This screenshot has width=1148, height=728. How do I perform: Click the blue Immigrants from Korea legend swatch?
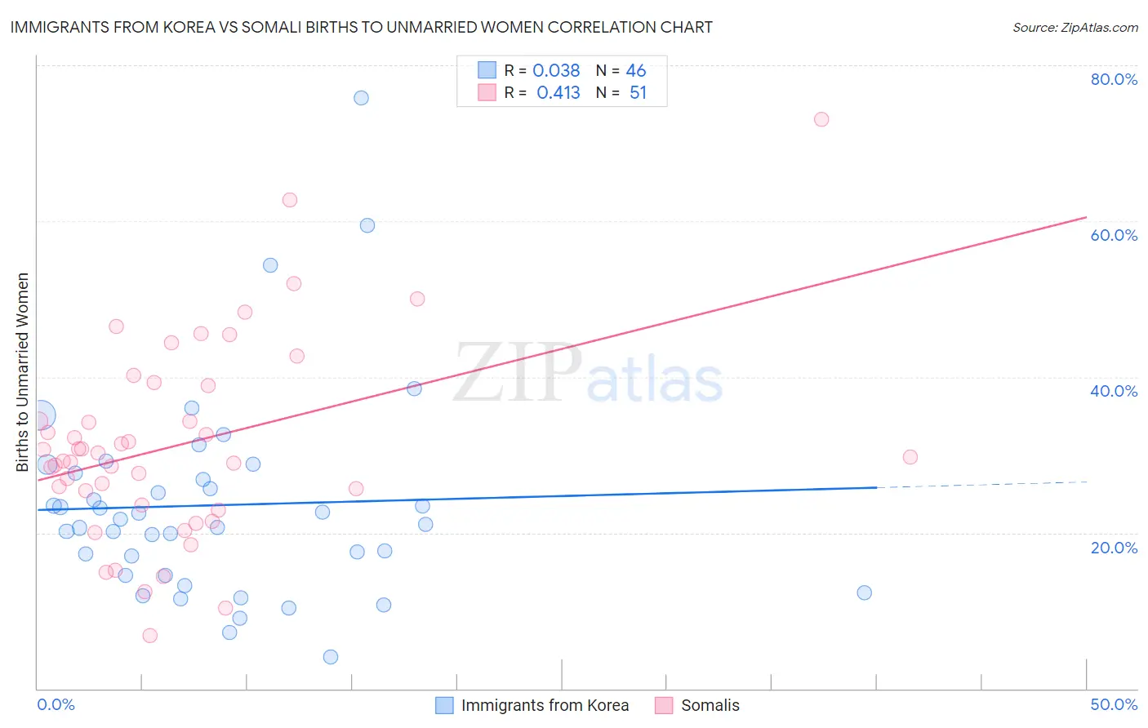pyautogui.click(x=444, y=705)
